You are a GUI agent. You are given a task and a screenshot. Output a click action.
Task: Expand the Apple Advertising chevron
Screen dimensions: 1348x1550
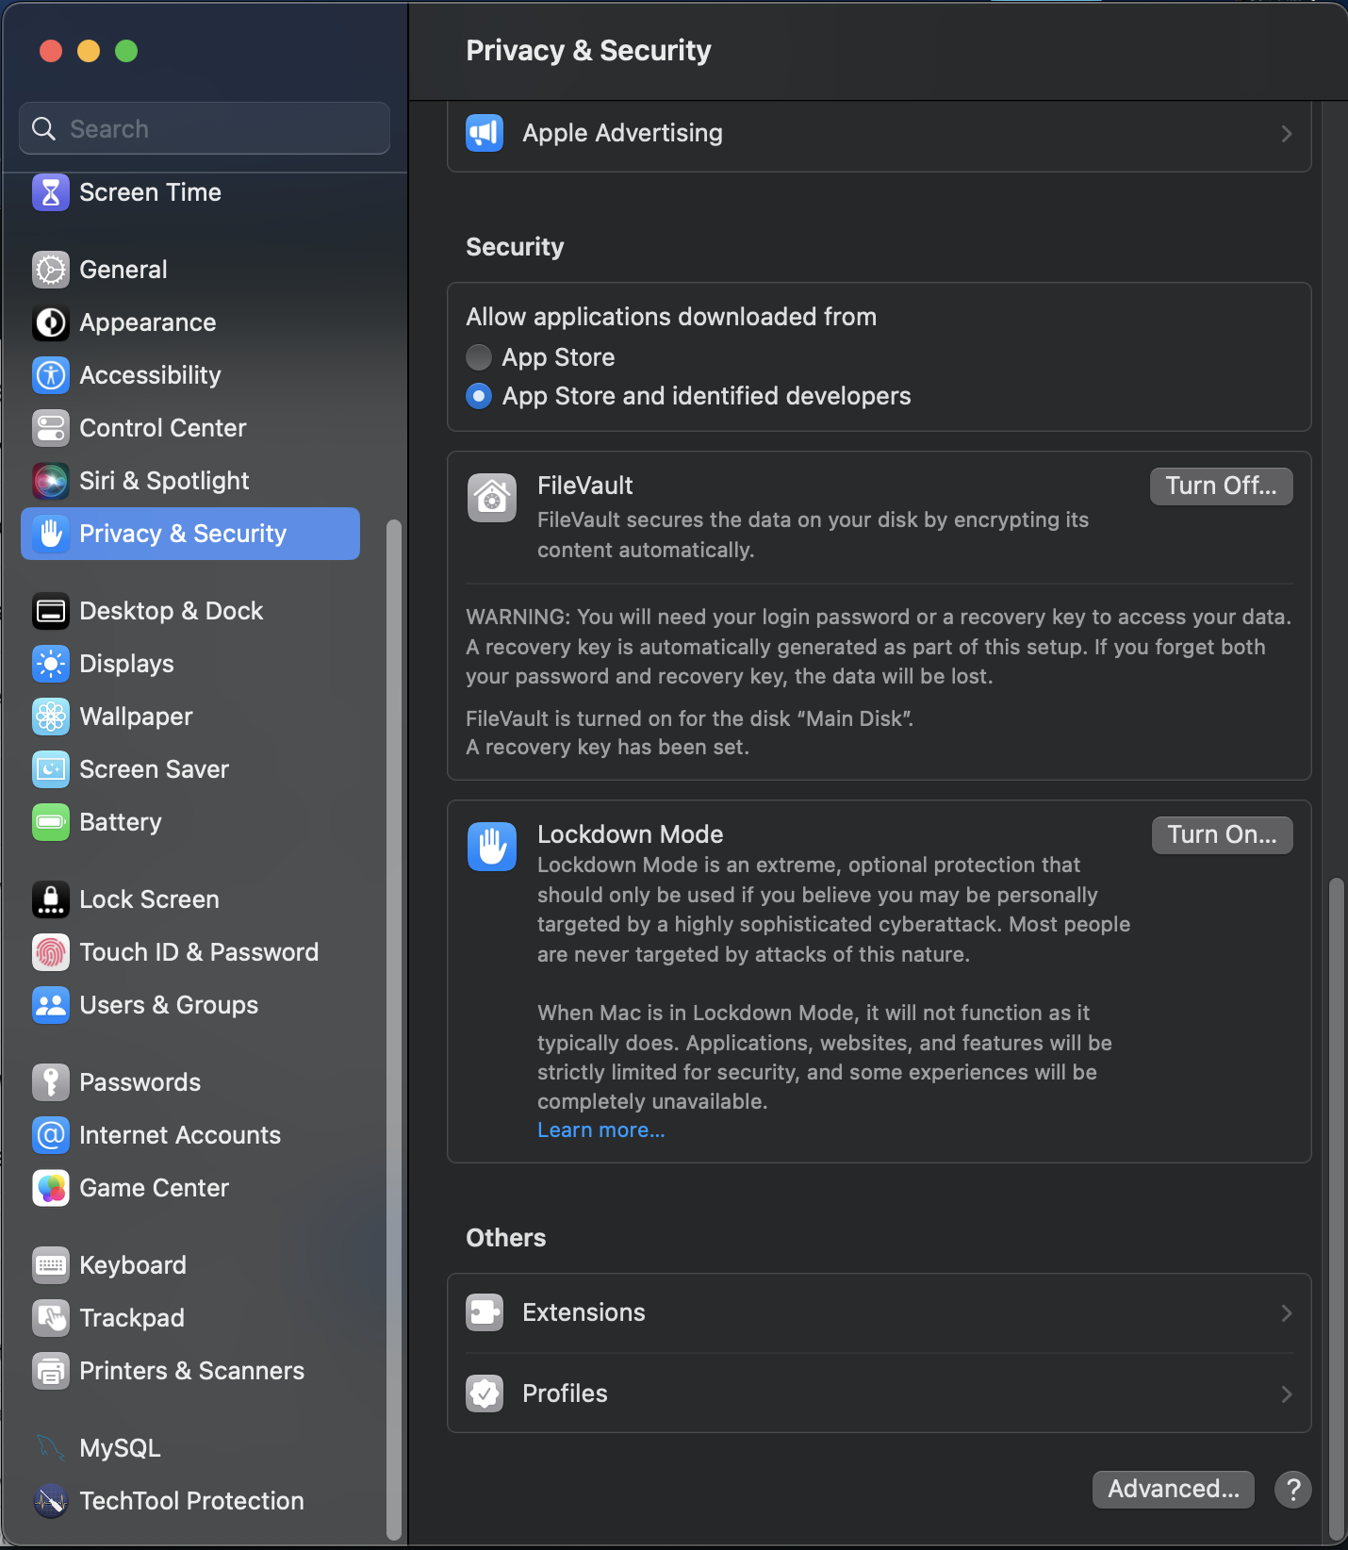[x=1286, y=134]
